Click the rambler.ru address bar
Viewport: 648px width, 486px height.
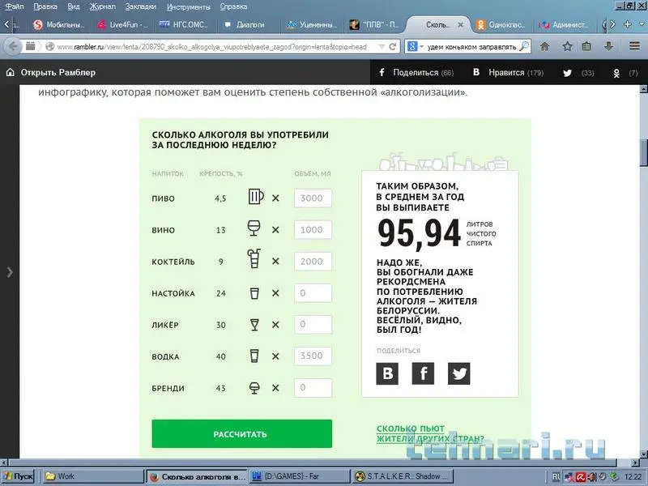[211, 47]
